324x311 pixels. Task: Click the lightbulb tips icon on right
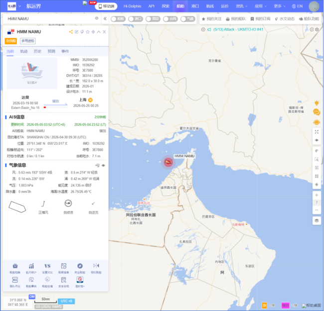[317, 103]
